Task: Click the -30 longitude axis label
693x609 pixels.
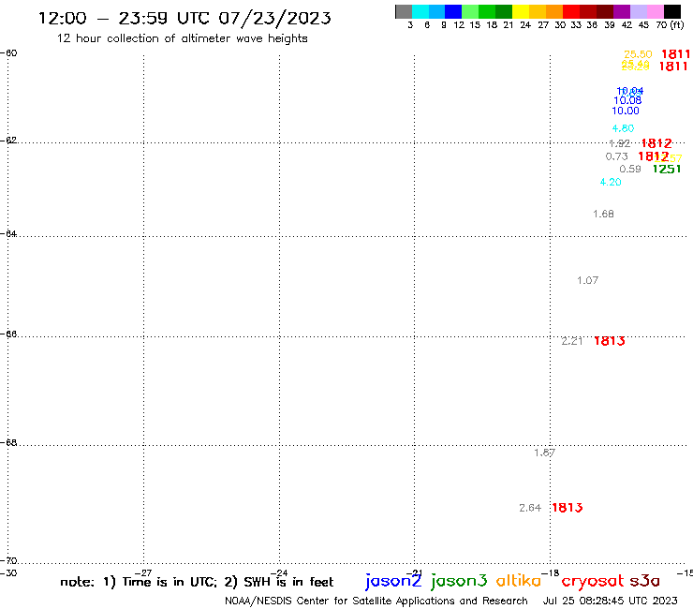Action: click(x=8, y=573)
